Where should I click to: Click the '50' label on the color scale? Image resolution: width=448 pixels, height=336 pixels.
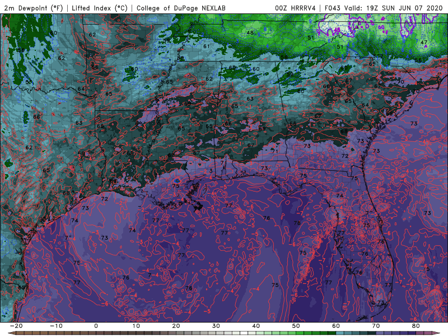[x=296, y=326]
